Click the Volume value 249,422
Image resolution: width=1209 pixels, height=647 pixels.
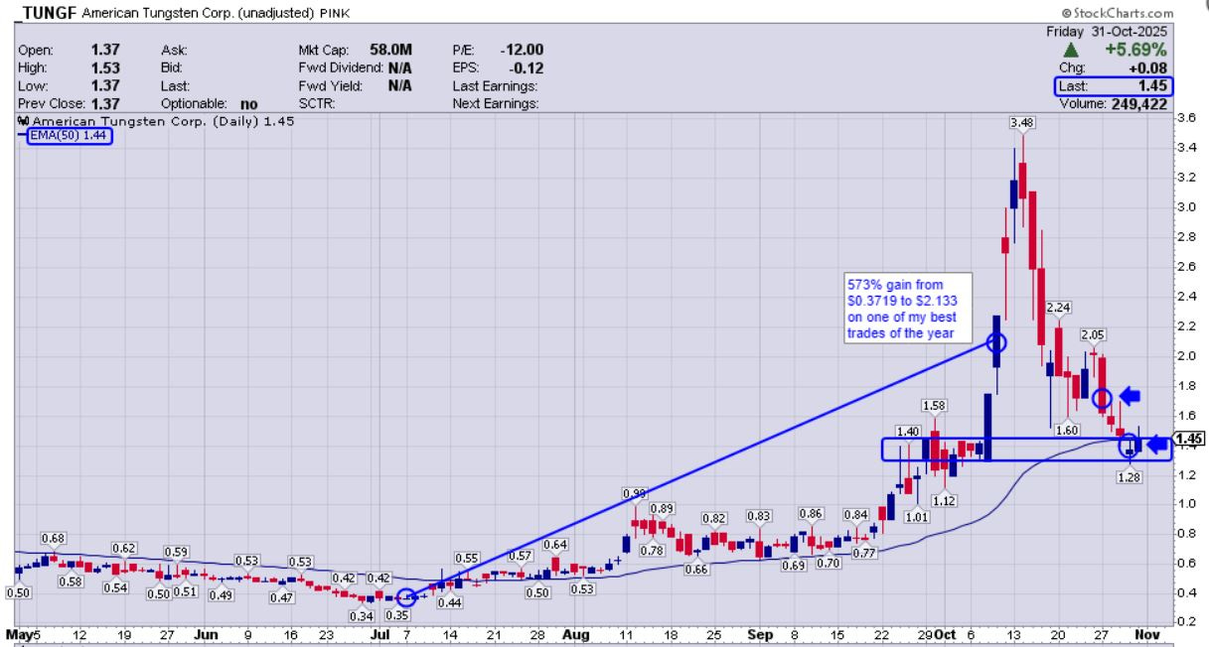tap(1140, 103)
